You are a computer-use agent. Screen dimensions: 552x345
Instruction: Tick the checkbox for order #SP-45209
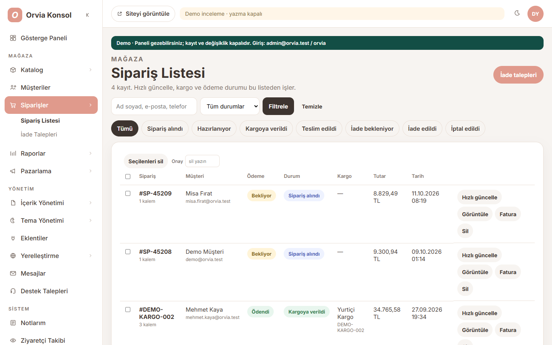point(128,194)
